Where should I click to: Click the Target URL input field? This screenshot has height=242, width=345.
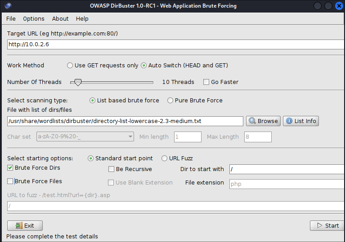[175, 44]
